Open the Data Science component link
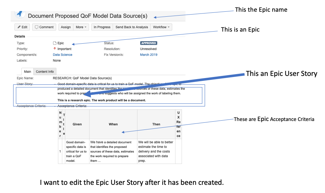This screenshot has height=193, width=325. click(62, 55)
